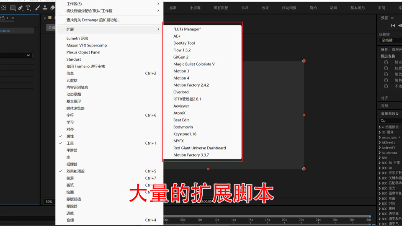Switch to the 动画 workspace tab

(x=333, y=8)
